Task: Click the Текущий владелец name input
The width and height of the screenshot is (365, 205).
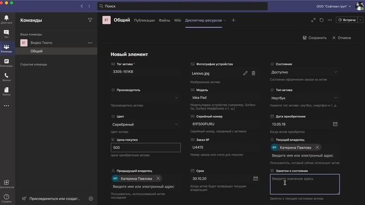Action: click(305, 155)
